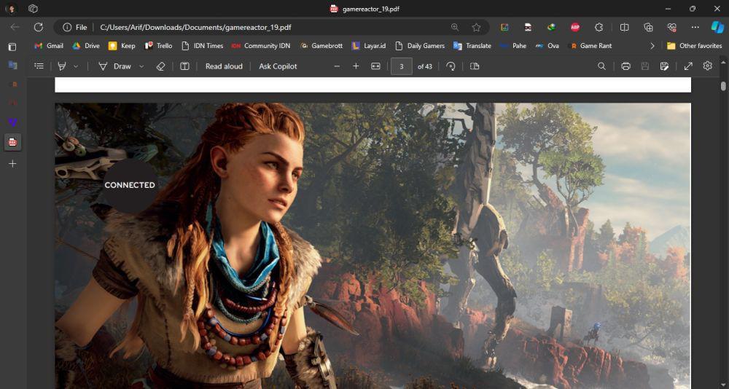The image size is (729, 389).
Task: Open the Gmail bookmark
Action: [49, 46]
